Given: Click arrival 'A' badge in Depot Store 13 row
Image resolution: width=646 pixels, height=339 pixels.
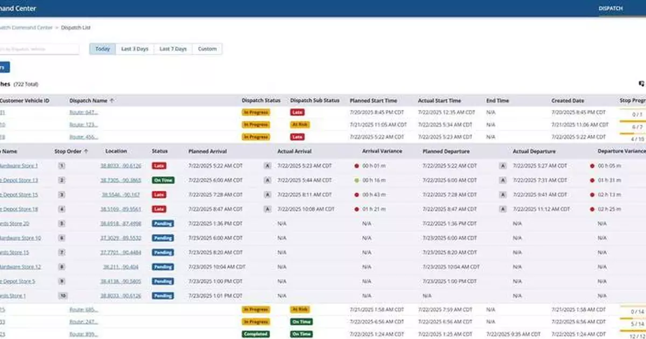Looking at the screenshot, I should click(x=267, y=180).
